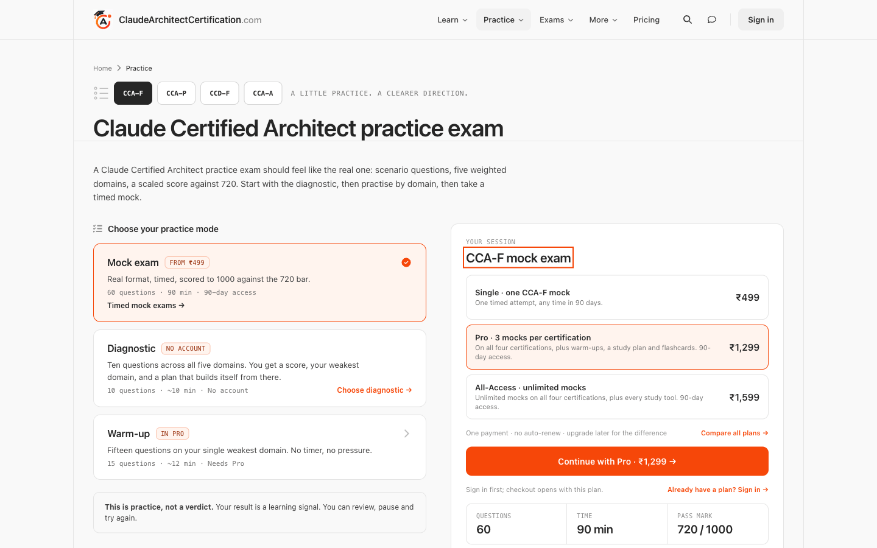Click Continue with Pro ₹1,299 button
The image size is (877, 548).
coord(617,462)
